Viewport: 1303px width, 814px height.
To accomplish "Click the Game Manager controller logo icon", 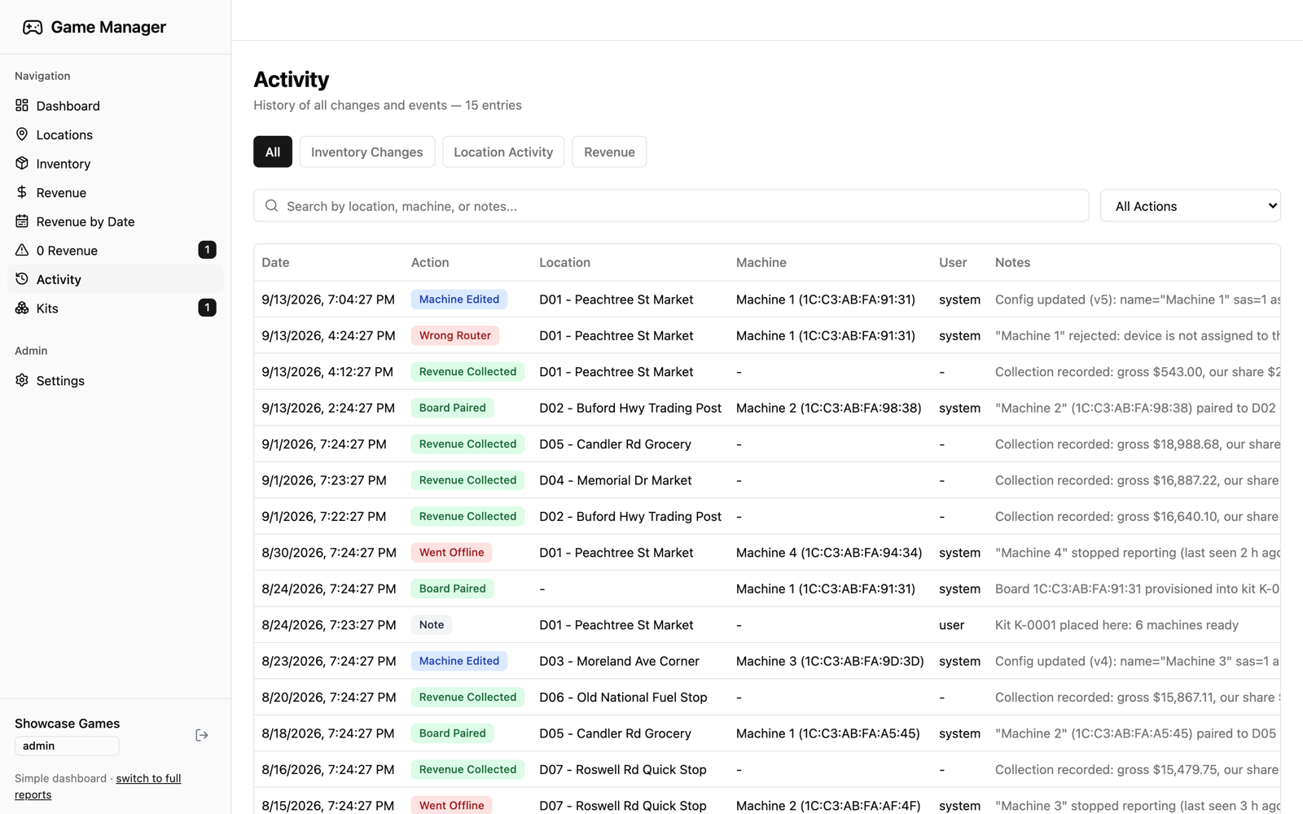I will coord(33,28).
